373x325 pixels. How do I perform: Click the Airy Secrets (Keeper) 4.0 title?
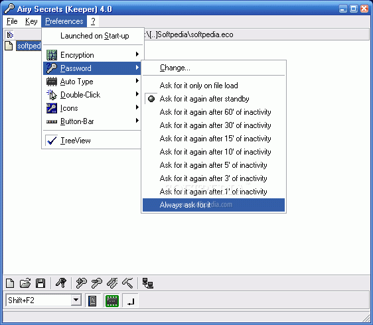coord(64,9)
